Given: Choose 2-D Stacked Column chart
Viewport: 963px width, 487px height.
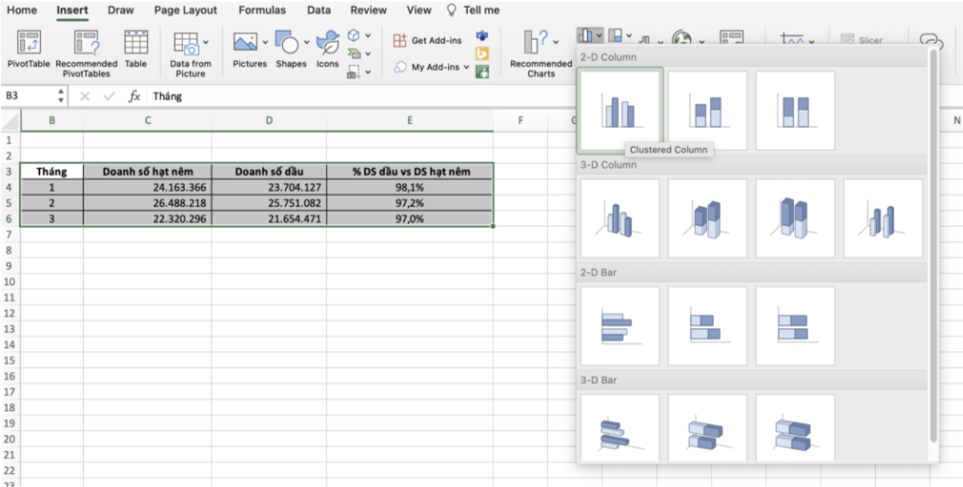Looking at the screenshot, I should [x=707, y=110].
